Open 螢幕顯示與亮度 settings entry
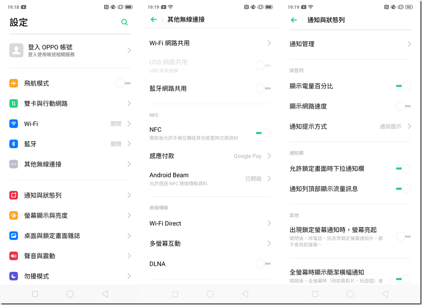This screenshot has height=305, width=422. point(70,216)
